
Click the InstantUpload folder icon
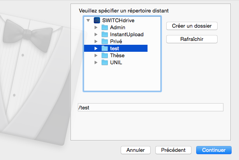tap(104, 34)
